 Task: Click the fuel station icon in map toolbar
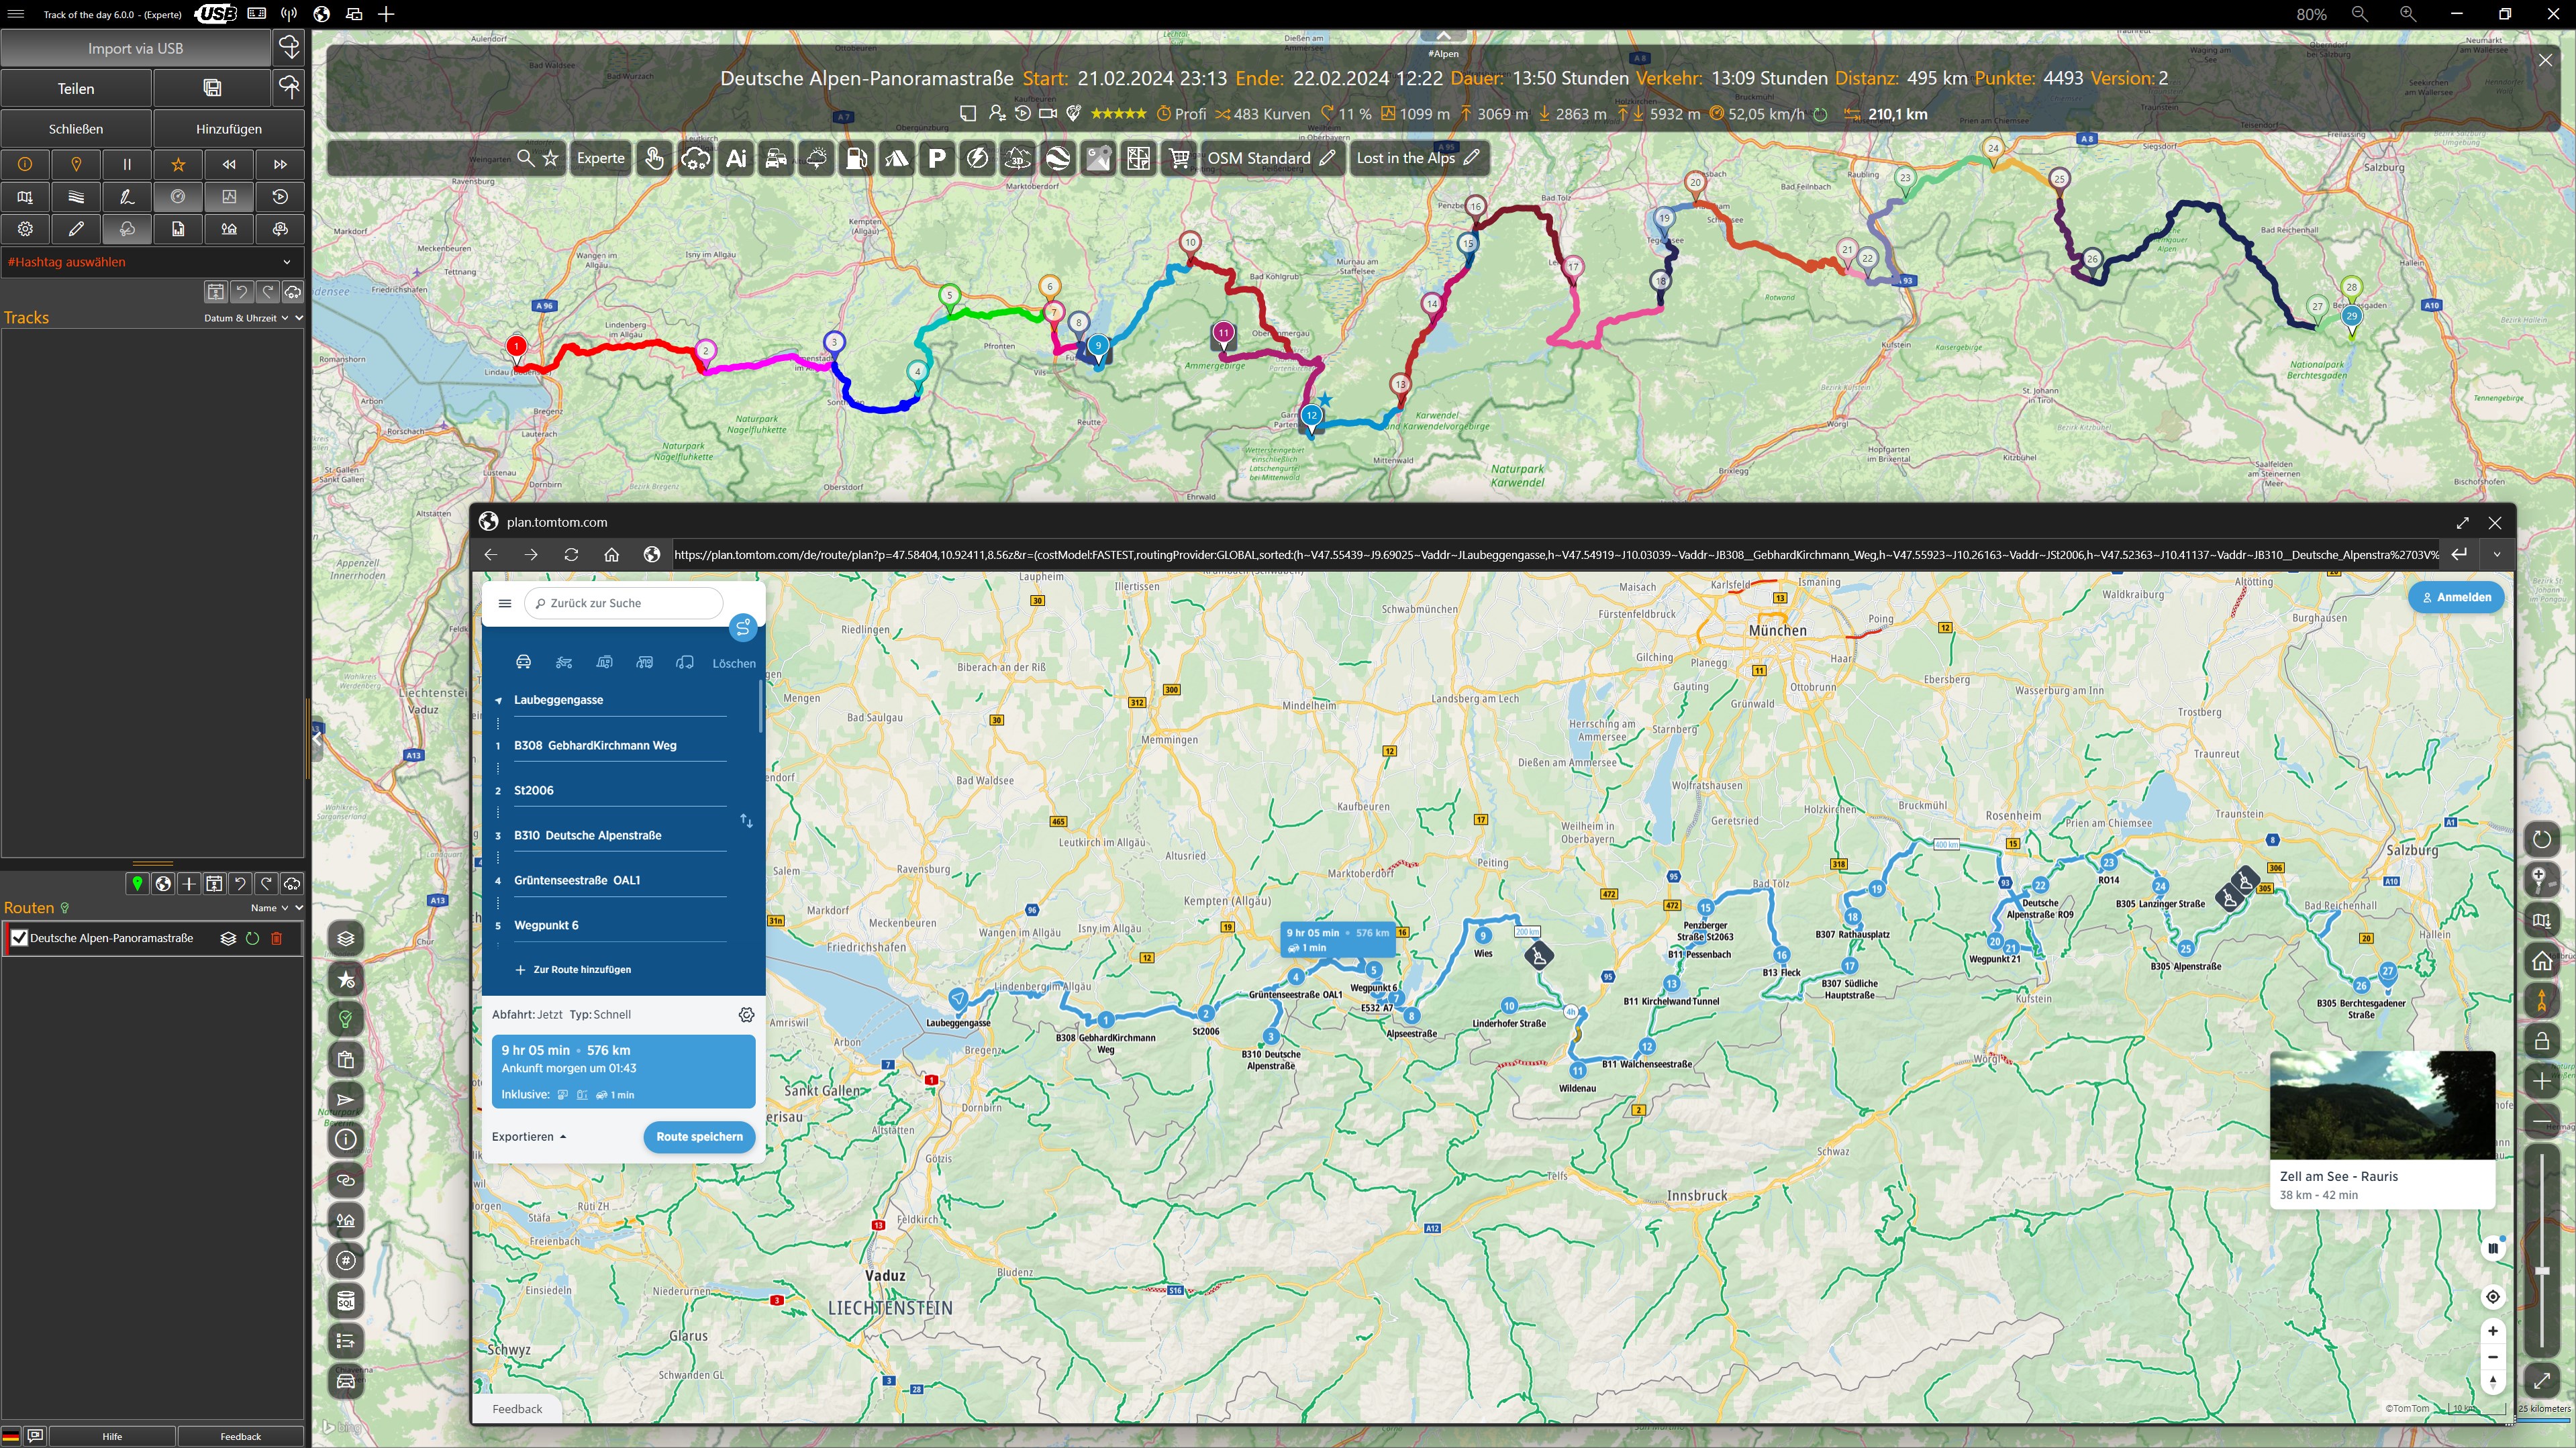pyautogui.click(x=856, y=158)
